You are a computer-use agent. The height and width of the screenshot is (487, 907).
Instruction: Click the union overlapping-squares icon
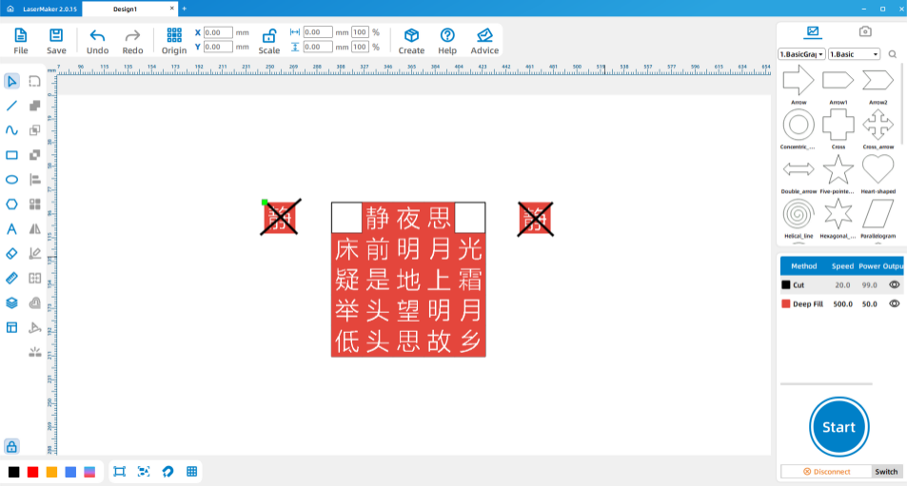coord(34,106)
